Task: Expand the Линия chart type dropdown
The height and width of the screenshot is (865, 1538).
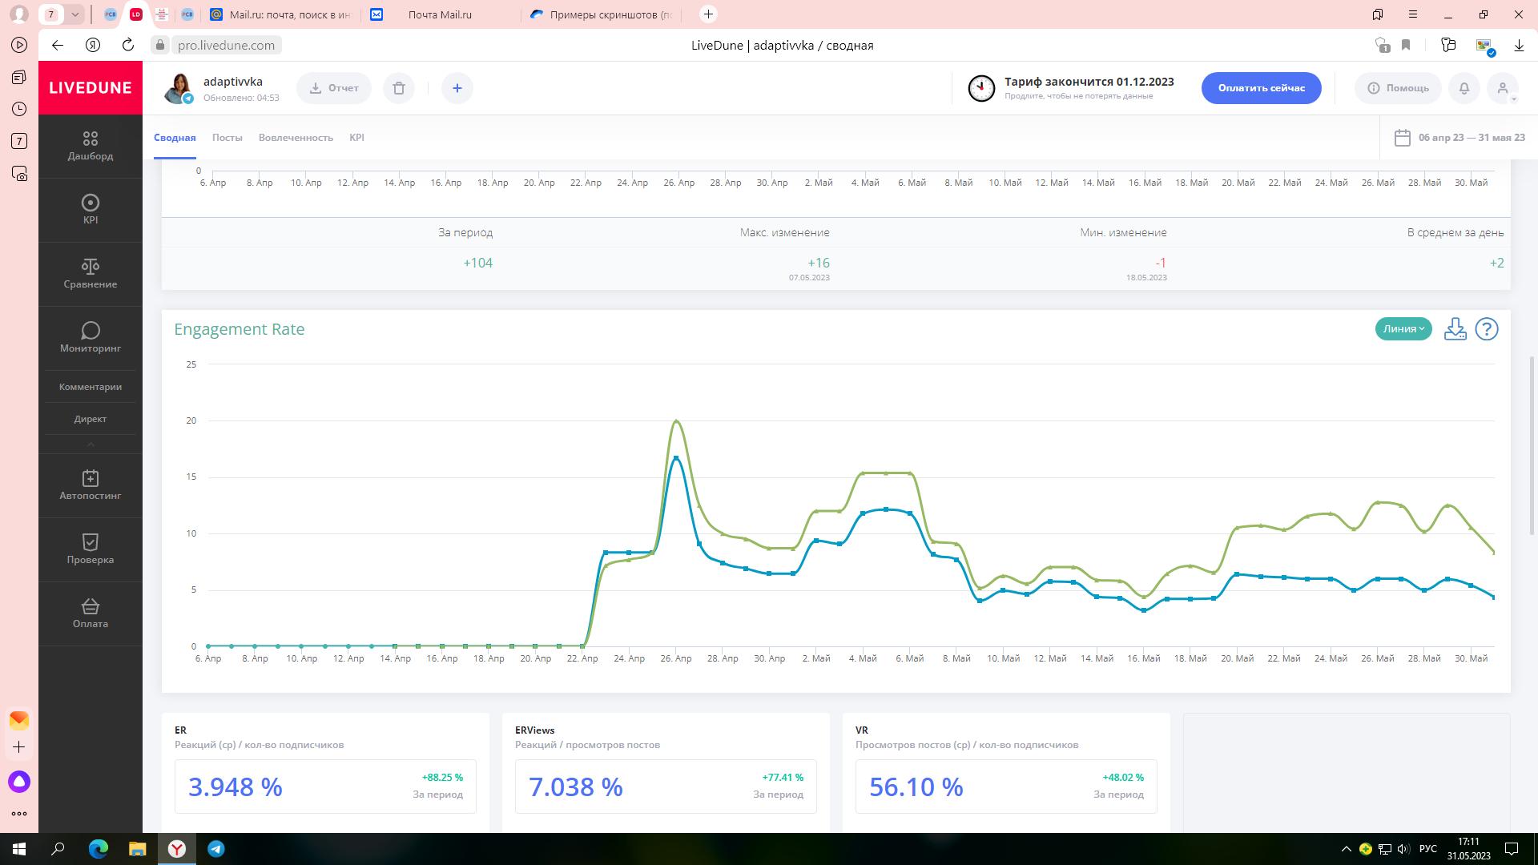Action: (1403, 329)
